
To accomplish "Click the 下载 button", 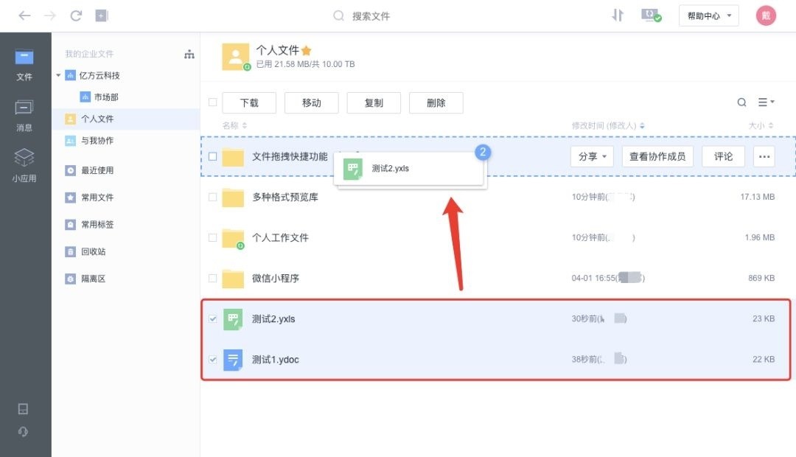I will coord(249,102).
